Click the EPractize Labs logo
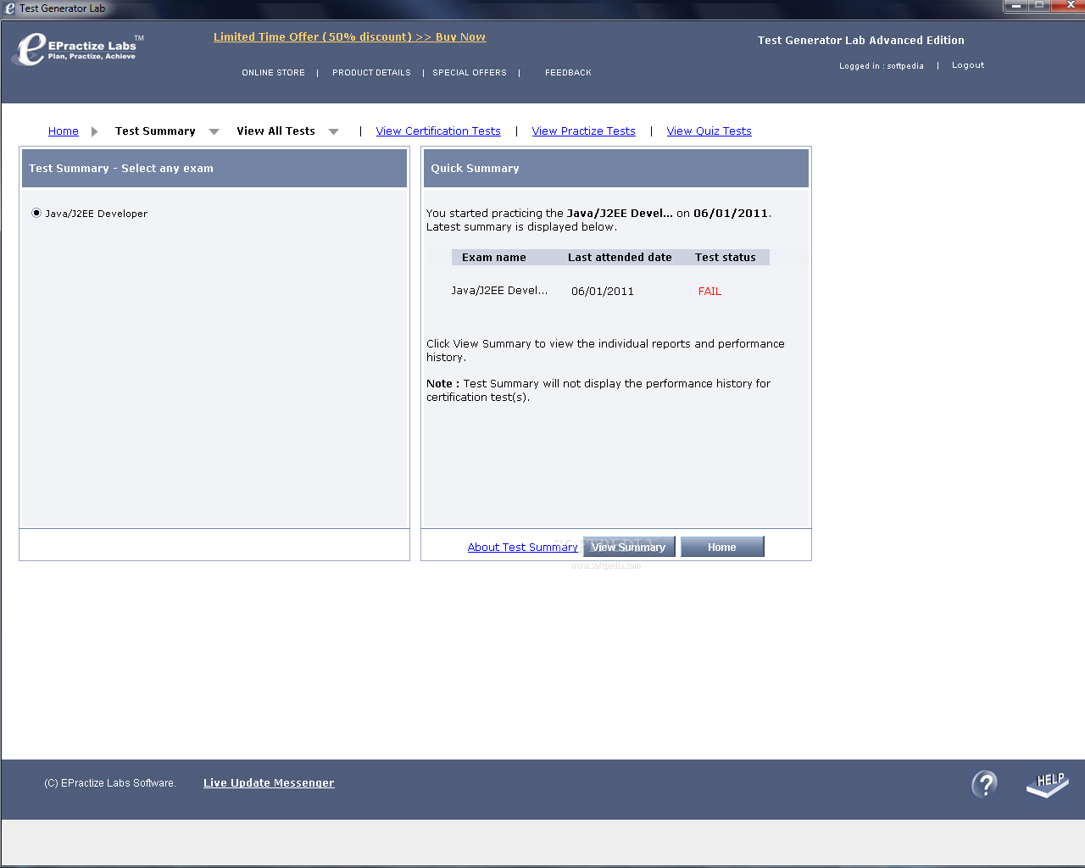 (78, 49)
